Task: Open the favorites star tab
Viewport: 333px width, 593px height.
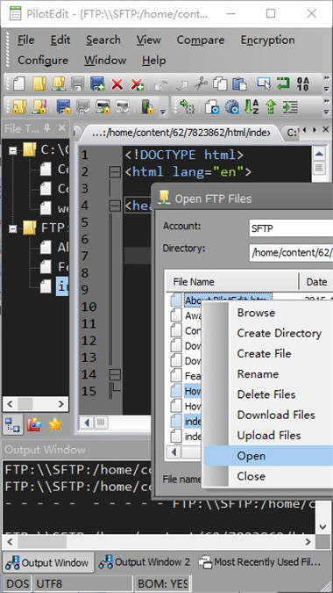Action: pos(55,424)
